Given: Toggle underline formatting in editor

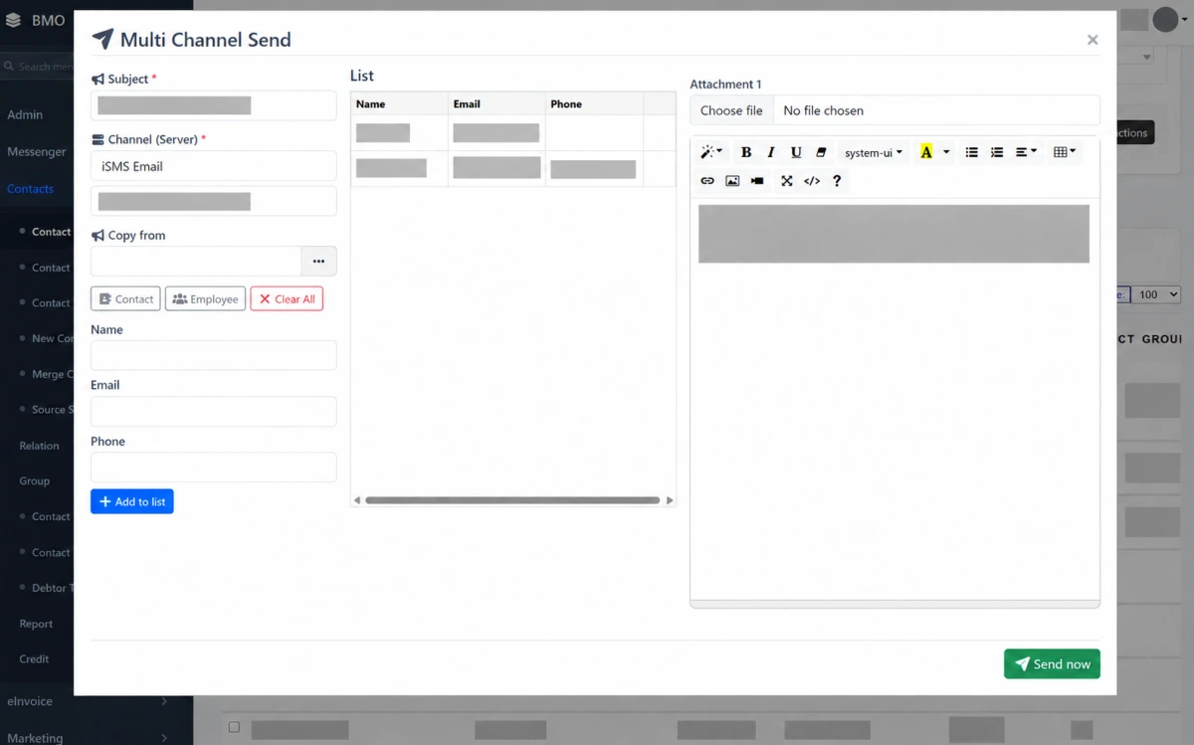Looking at the screenshot, I should [796, 152].
